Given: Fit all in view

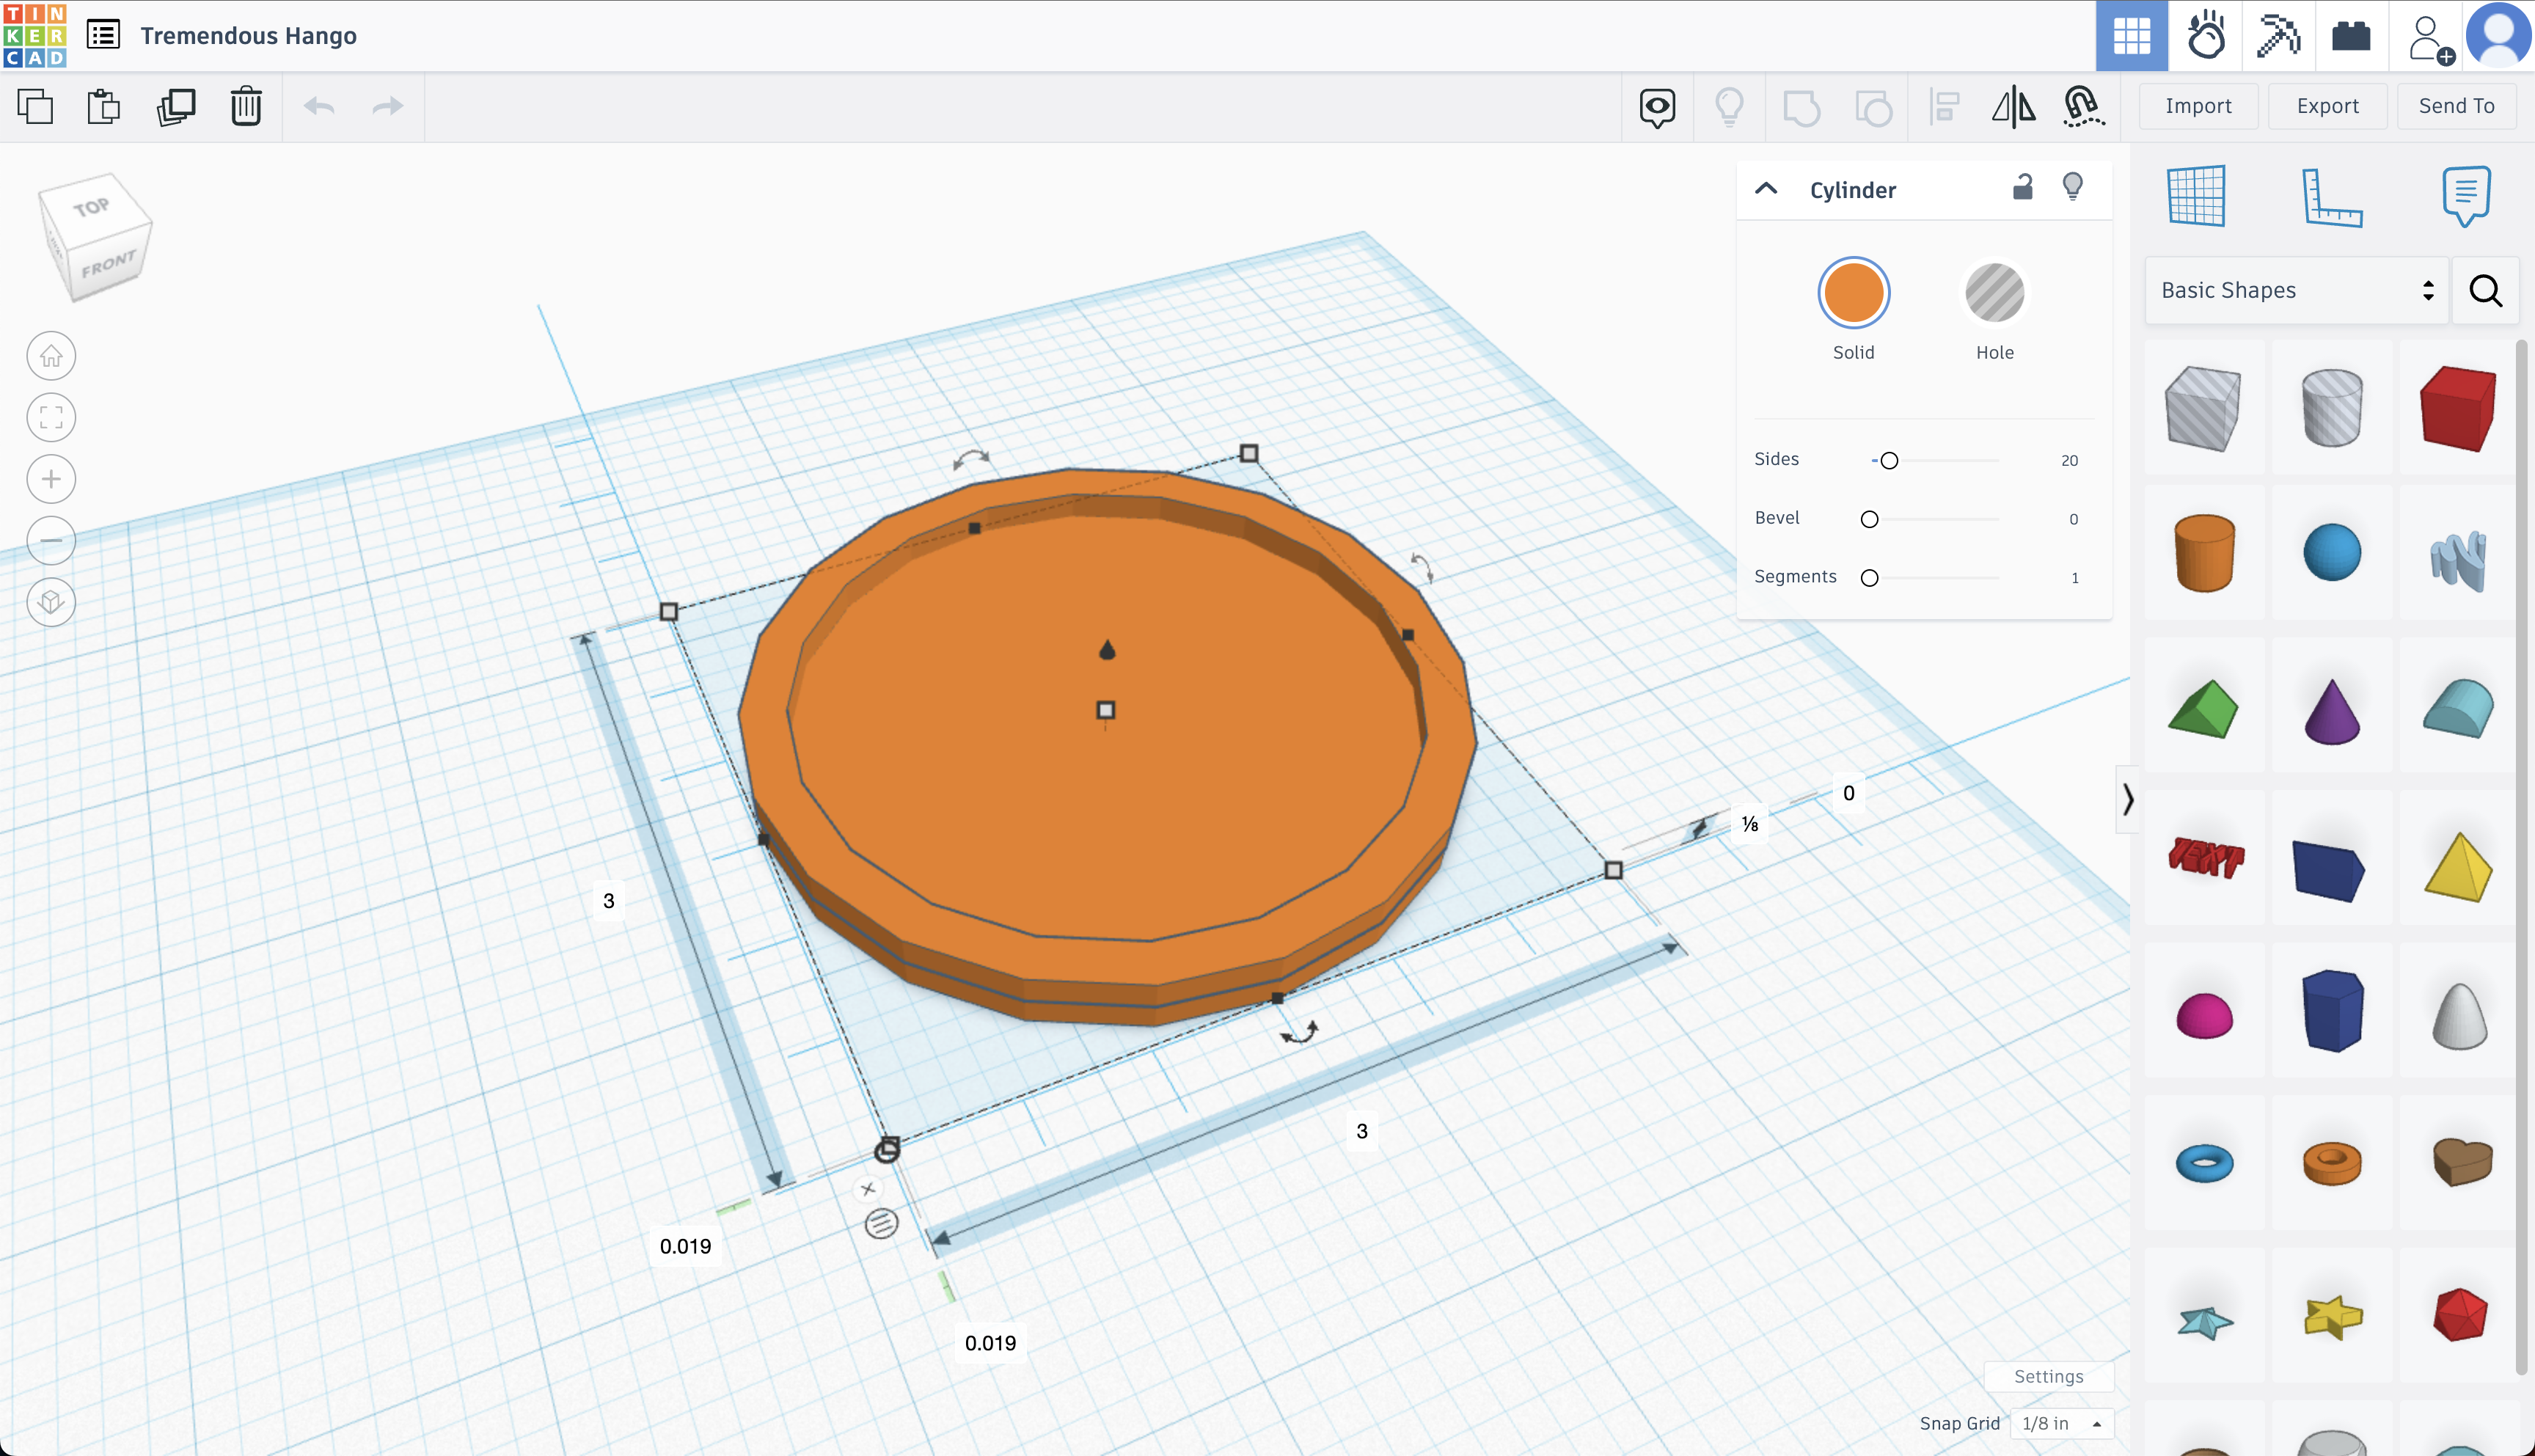Looking at the screenshot, I should [x=51, y=418].
